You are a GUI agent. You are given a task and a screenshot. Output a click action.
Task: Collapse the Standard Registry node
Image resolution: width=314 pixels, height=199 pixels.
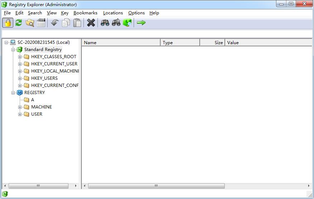click(13, 50)
